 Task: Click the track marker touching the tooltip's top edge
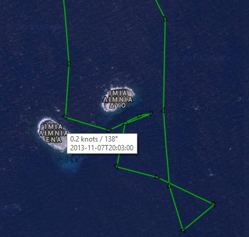pyautogui.click(x=109, y=130)
